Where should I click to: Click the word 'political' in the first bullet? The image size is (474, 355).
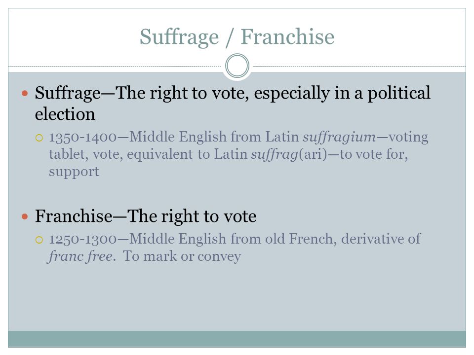pos(399,94)
